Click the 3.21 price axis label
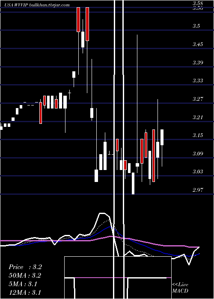Image resolution: width=214 pixels, height=299 pixels. (x=198, y=117)
